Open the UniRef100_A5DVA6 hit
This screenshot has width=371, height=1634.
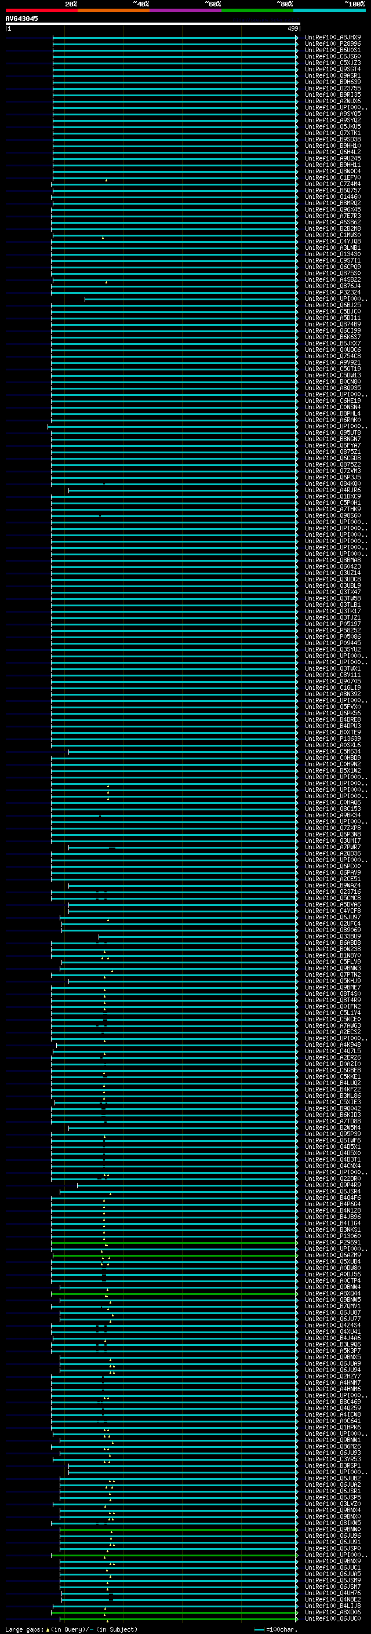coord(332,905)
